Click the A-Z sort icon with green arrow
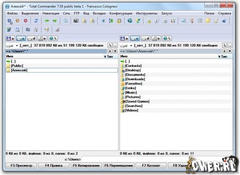The height and width of the screenshot is (175, 240). tap(111, 20)
